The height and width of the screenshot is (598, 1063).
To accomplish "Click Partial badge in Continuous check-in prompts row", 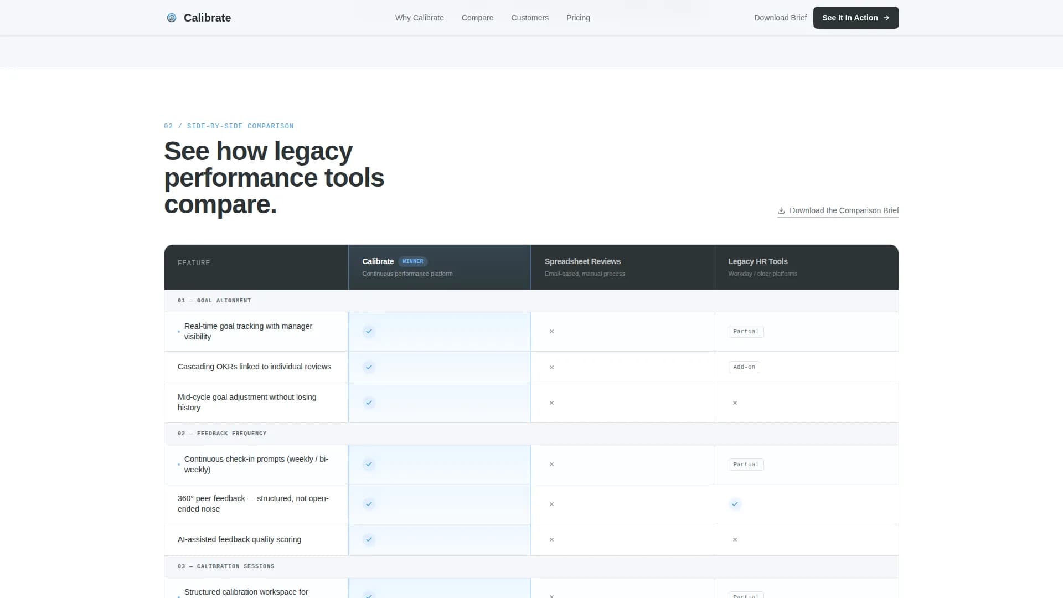I will click(746, 465).
